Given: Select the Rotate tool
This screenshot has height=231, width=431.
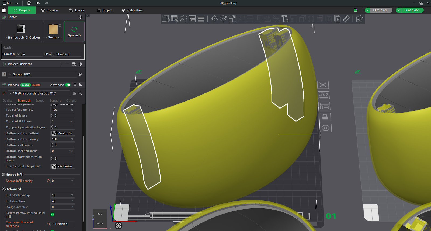Looking at the screenshot, I should (223, 19).
